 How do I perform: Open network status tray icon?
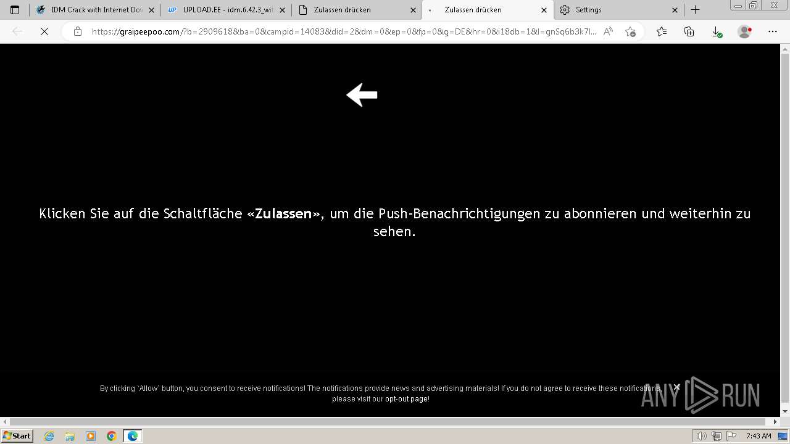tap(717, 436)
